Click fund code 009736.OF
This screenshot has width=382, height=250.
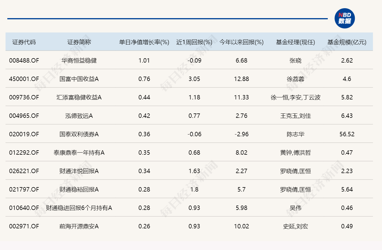(x=24, y=97)
